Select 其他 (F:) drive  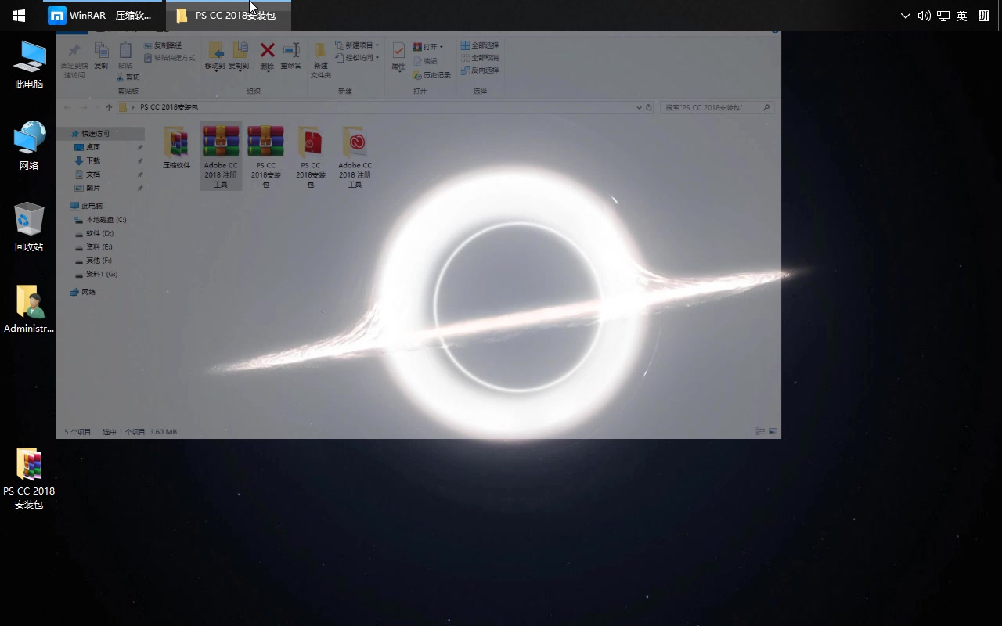click(93, 261)
